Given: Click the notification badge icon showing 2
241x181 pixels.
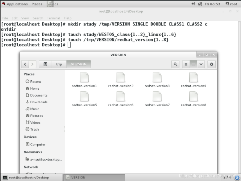Looking at the screenshot, I should pos(237,178).
